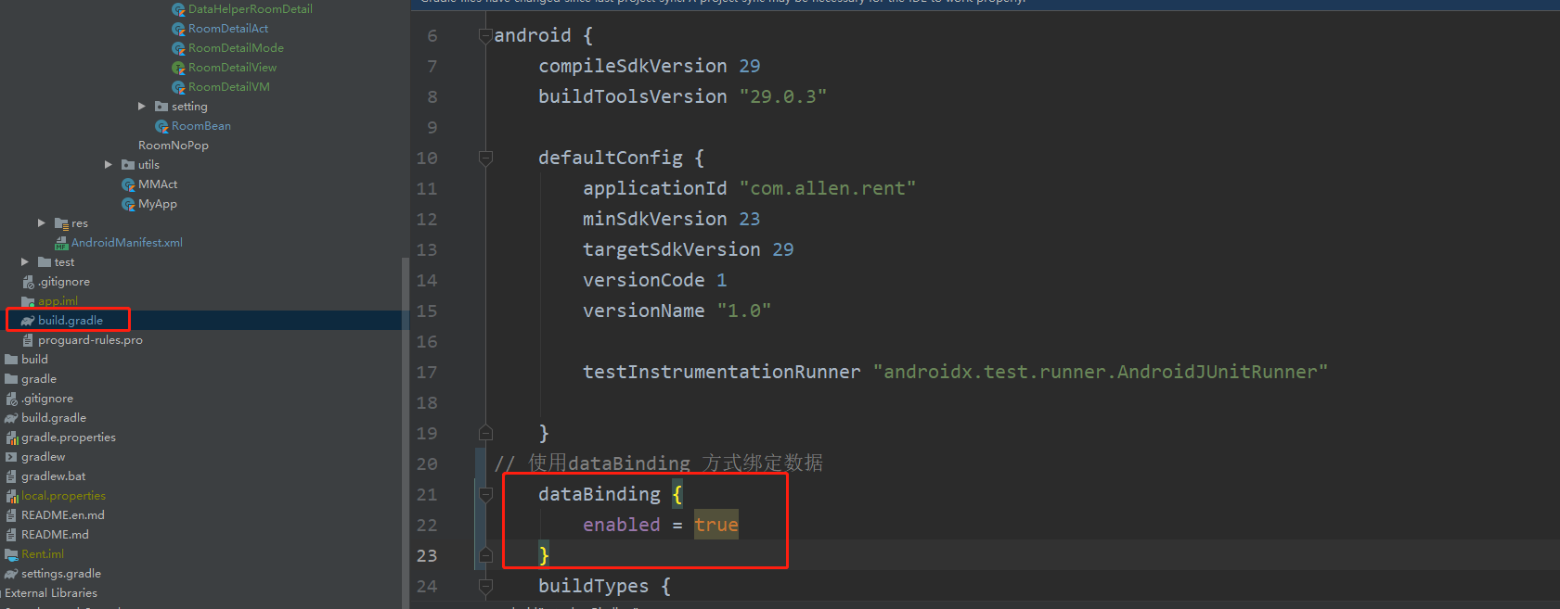Expand the test folder arrow
This screenshot has height=609, width=1560.
(25, 262)
